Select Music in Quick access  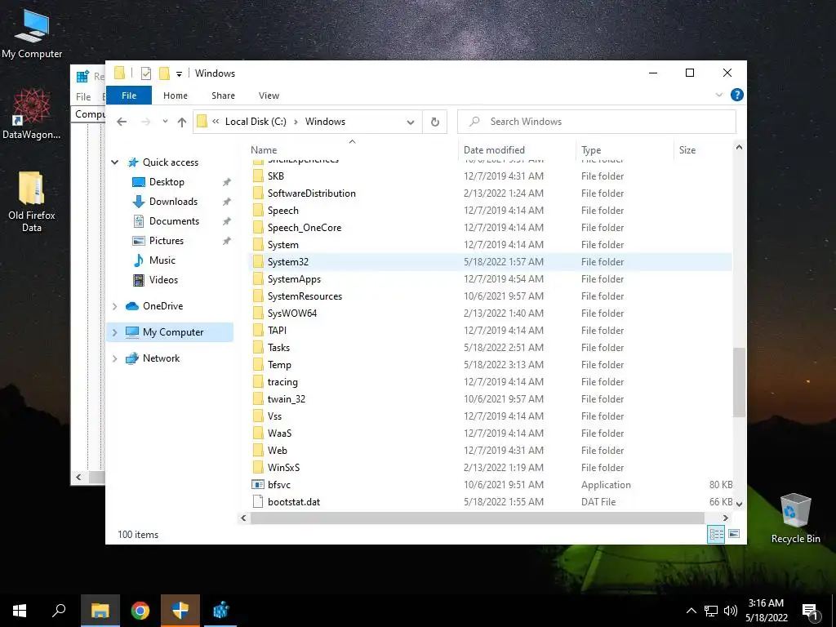click(x=162, y=260)
